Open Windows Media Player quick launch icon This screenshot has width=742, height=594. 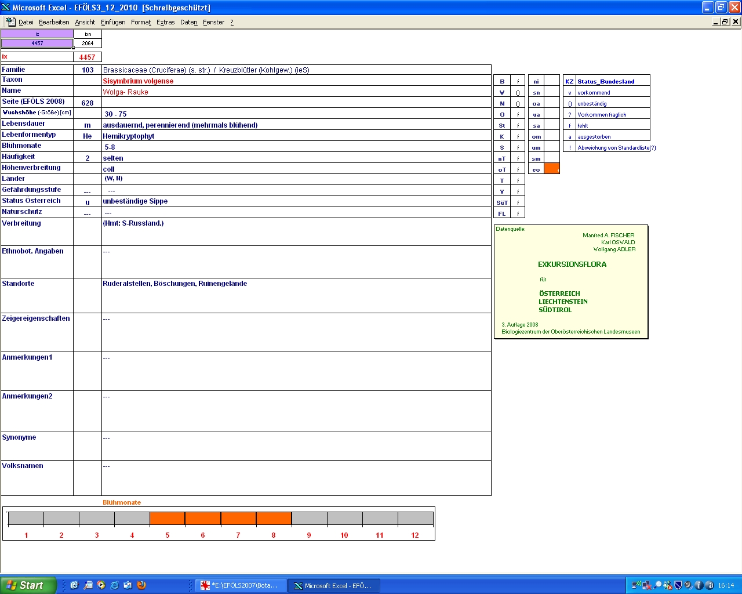[101, 585]
